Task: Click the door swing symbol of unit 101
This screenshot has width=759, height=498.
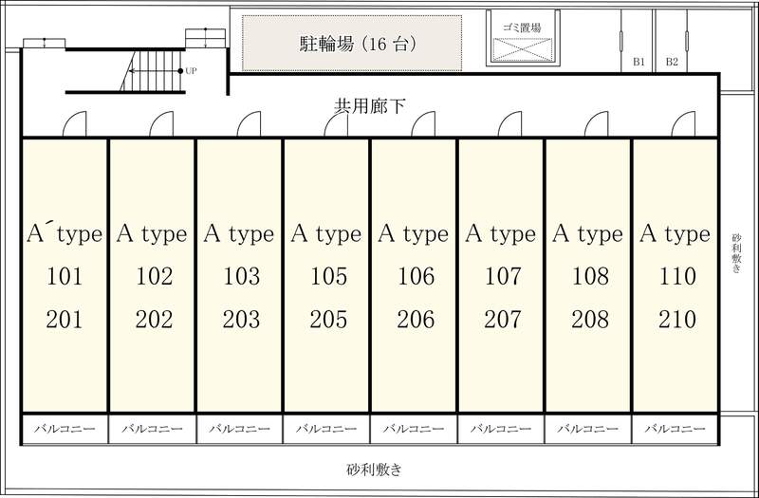Action: pyautogui.click(x=75, y=124)
